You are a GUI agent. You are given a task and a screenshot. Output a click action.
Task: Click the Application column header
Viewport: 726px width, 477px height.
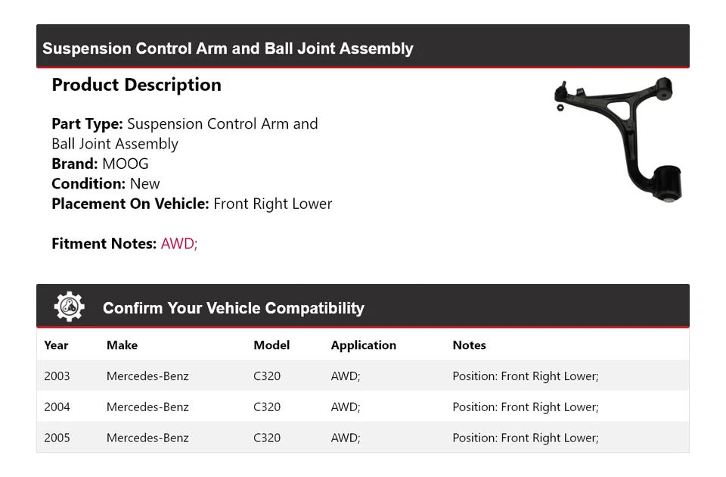tap(363, 345)
